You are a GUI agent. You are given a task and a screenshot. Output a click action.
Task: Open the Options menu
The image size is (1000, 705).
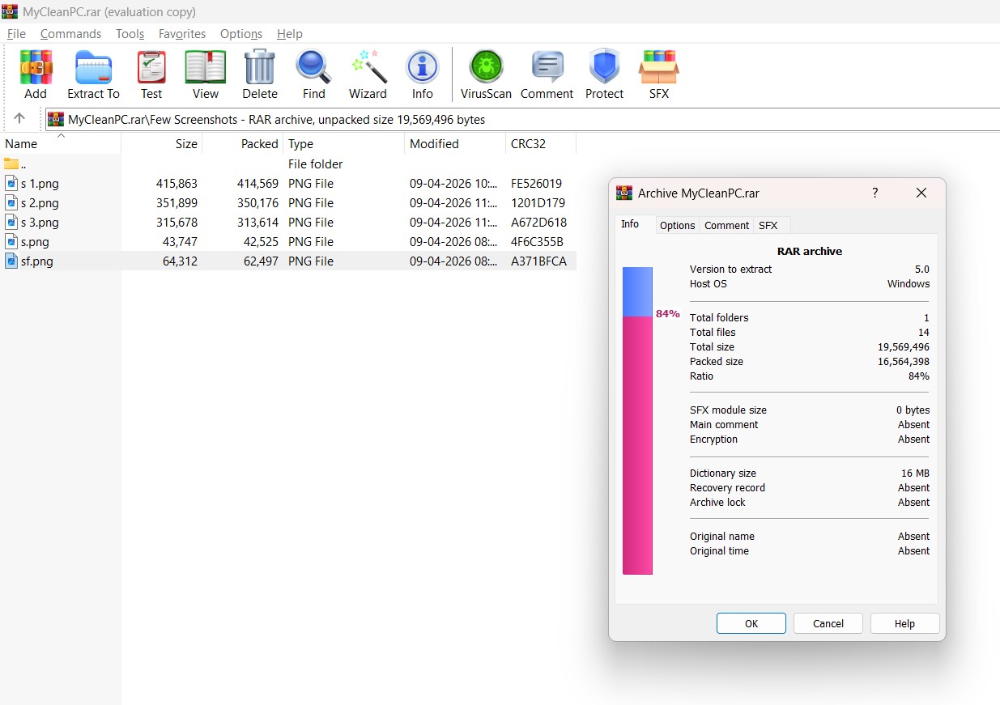(241, 34)
